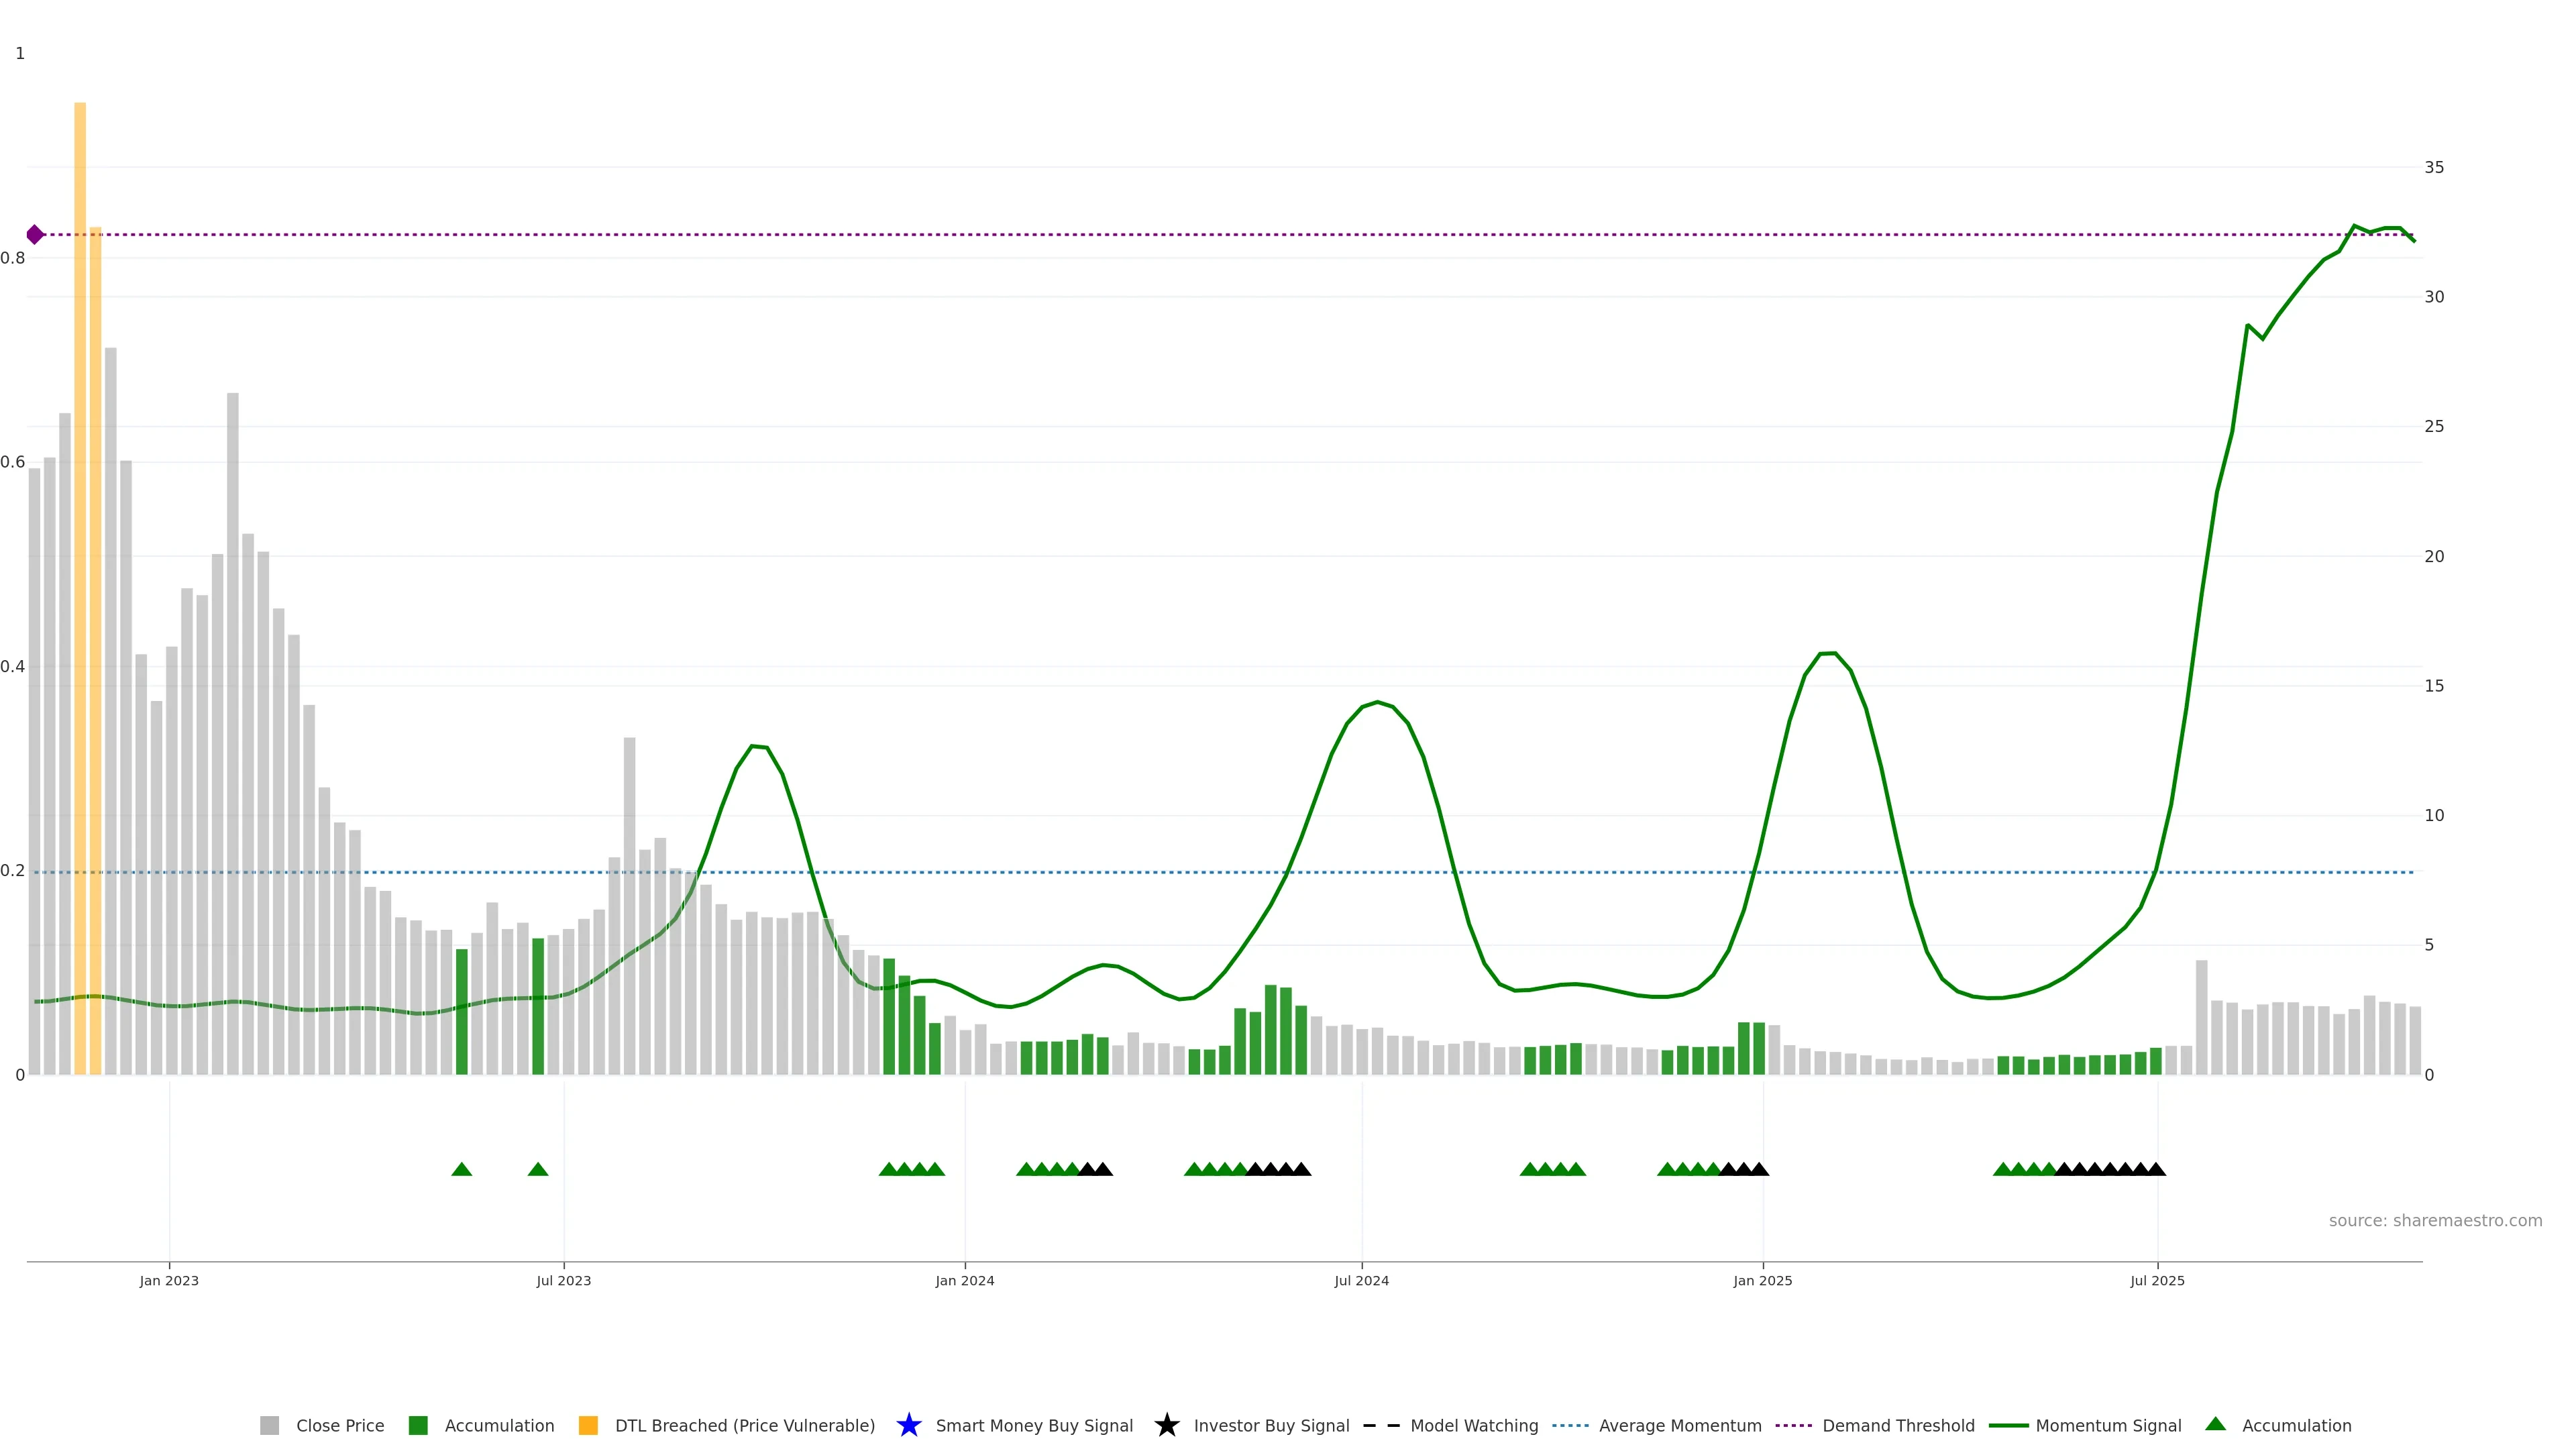This screenshot has width=2576, height=1449.
Task: Click the green Accumulation square legend icon
Action: pos(418,1426)
